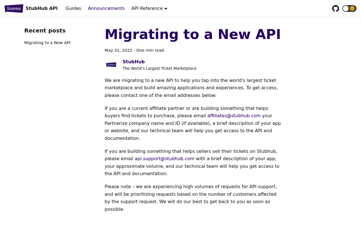Toggle the dark mode switch
Screen dimensions: 361x226
tap(349, 8)
